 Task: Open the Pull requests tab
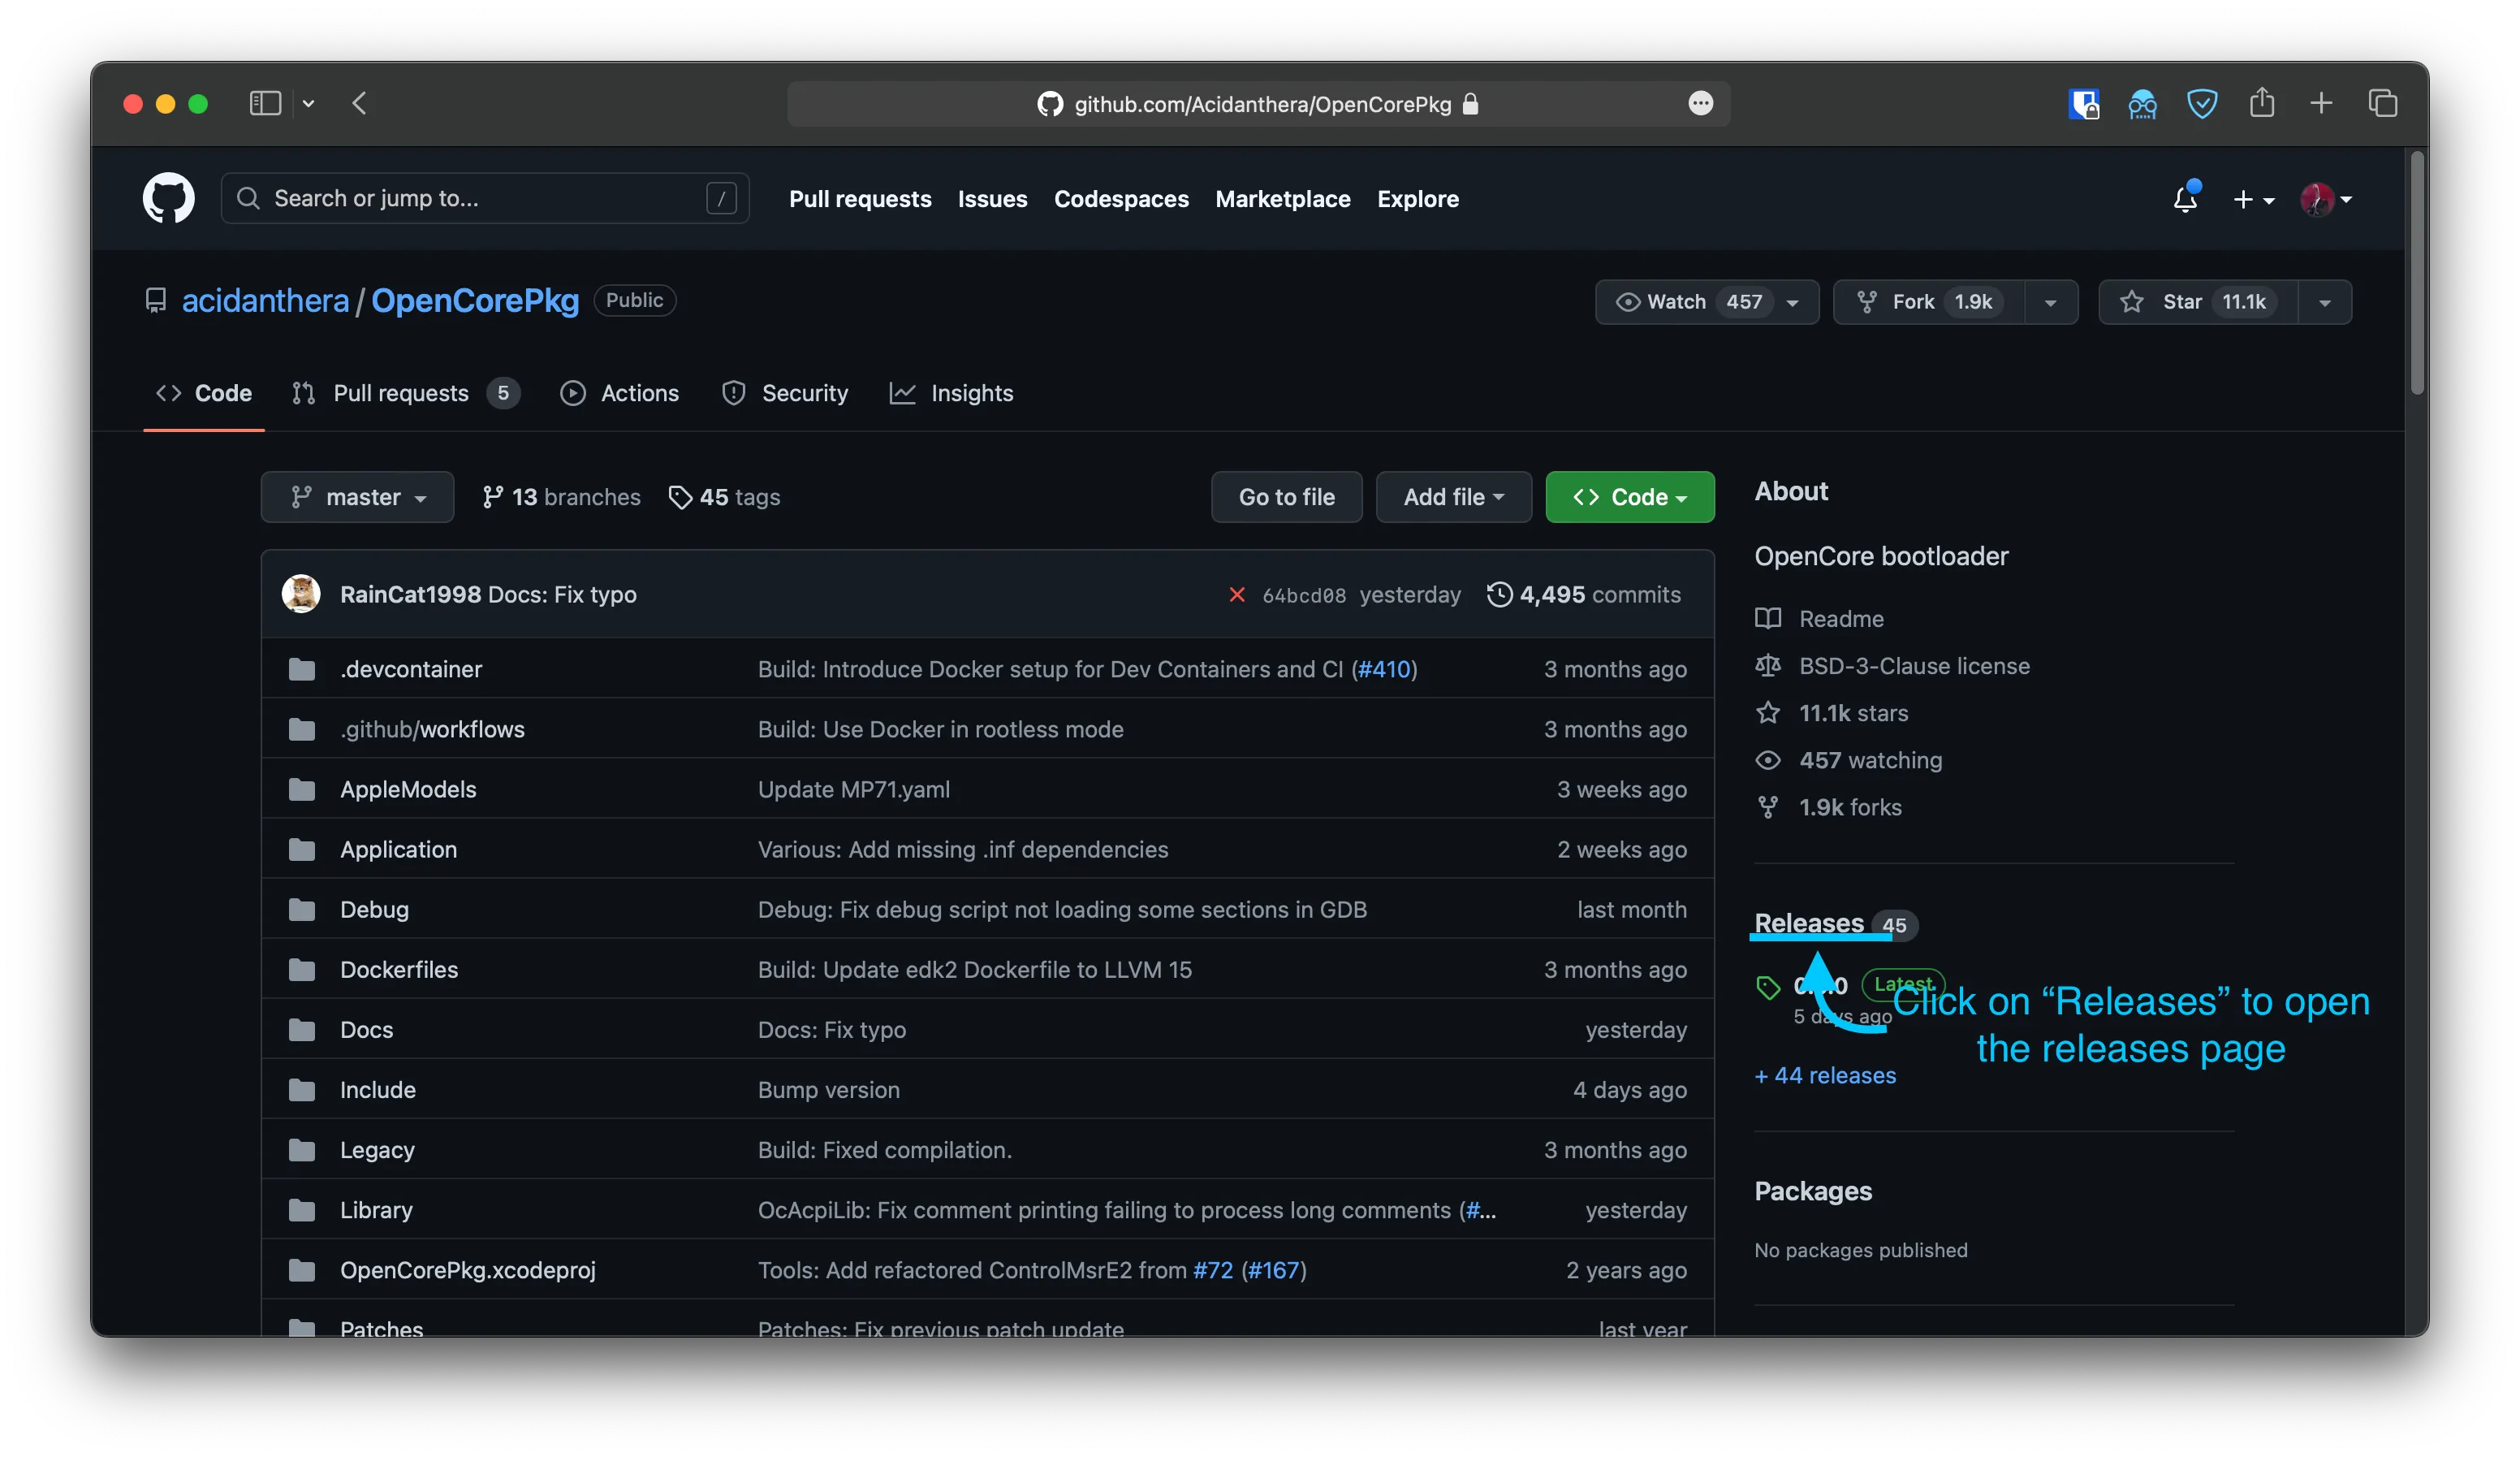[x=400, y=392]
